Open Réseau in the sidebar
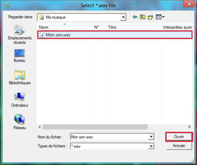Viewport: 197px width, 165px height. click(x=20, y=122)
